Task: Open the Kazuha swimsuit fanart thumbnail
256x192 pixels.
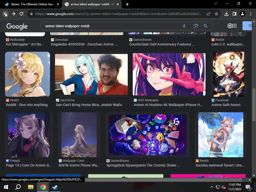Action: click(220, 135)
